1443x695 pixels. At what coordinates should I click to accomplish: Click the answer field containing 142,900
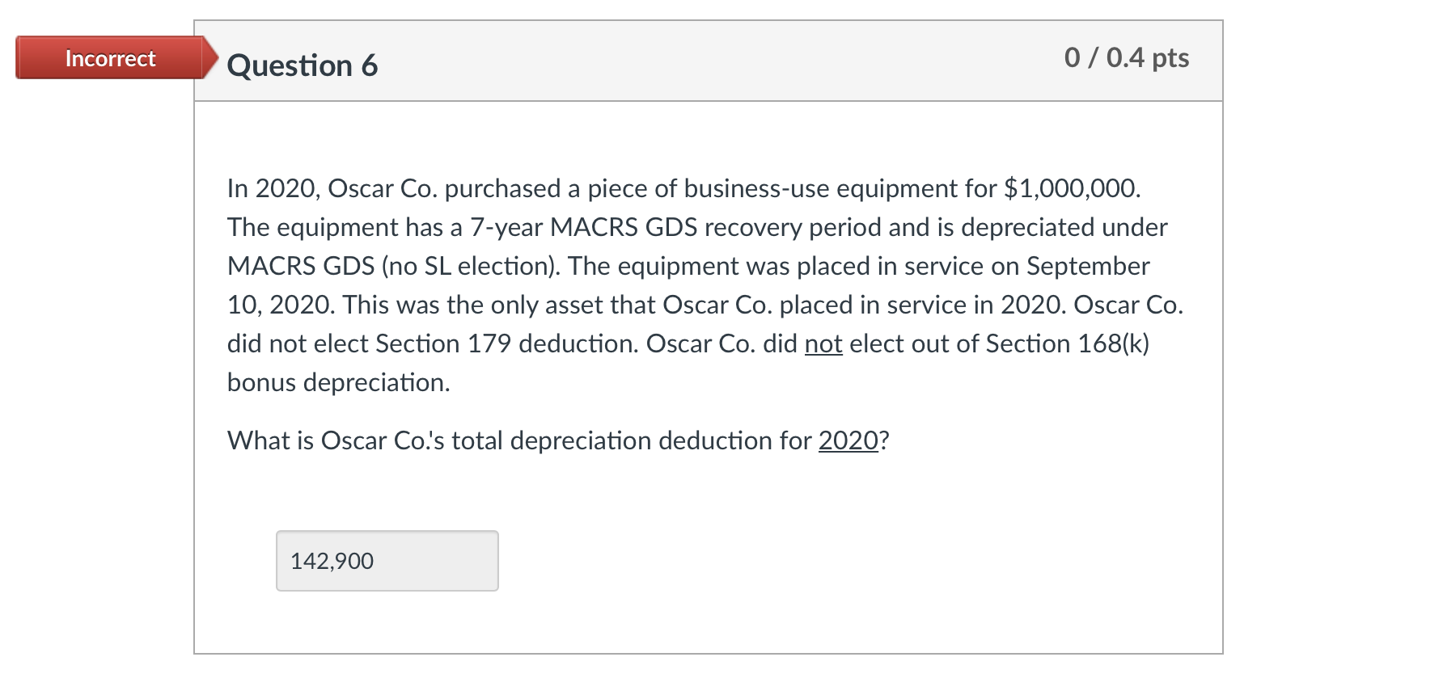click(387, 560)
